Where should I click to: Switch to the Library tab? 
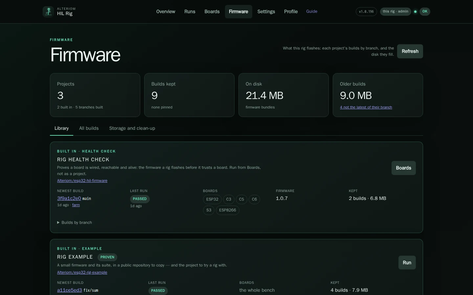pos(61,128)
